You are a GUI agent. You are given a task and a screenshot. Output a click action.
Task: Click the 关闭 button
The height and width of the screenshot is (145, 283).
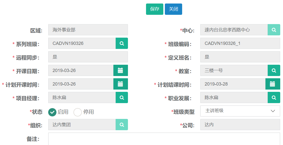click(x=173, y=9)
